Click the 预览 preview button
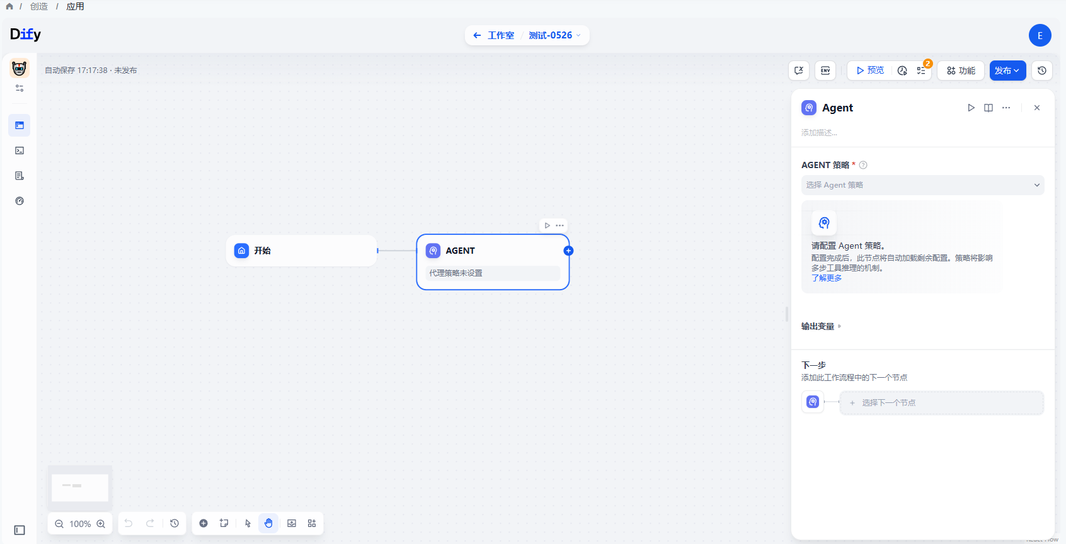 point(869,71)
